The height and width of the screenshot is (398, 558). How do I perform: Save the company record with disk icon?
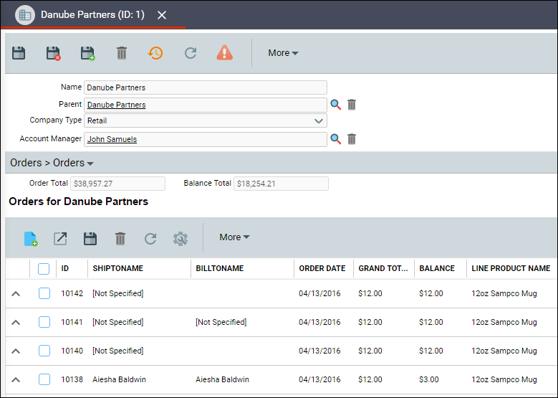click(19, 53)
